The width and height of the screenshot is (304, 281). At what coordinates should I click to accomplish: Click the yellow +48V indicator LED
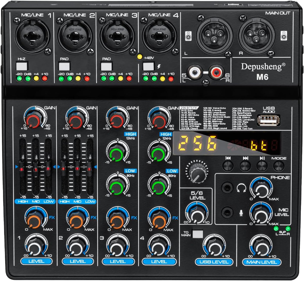[x=139, y=57]
